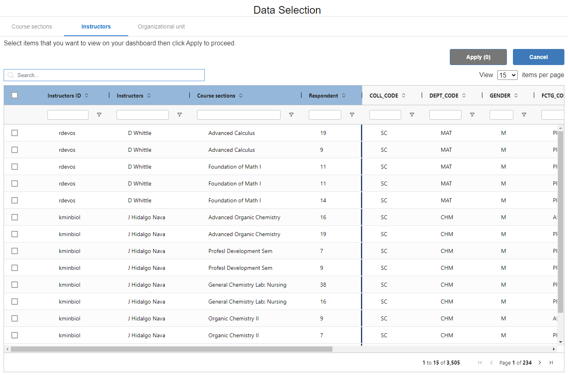
Task: Click the scroll down arrow
Action: pyautogui.click(x=560, y=342)
